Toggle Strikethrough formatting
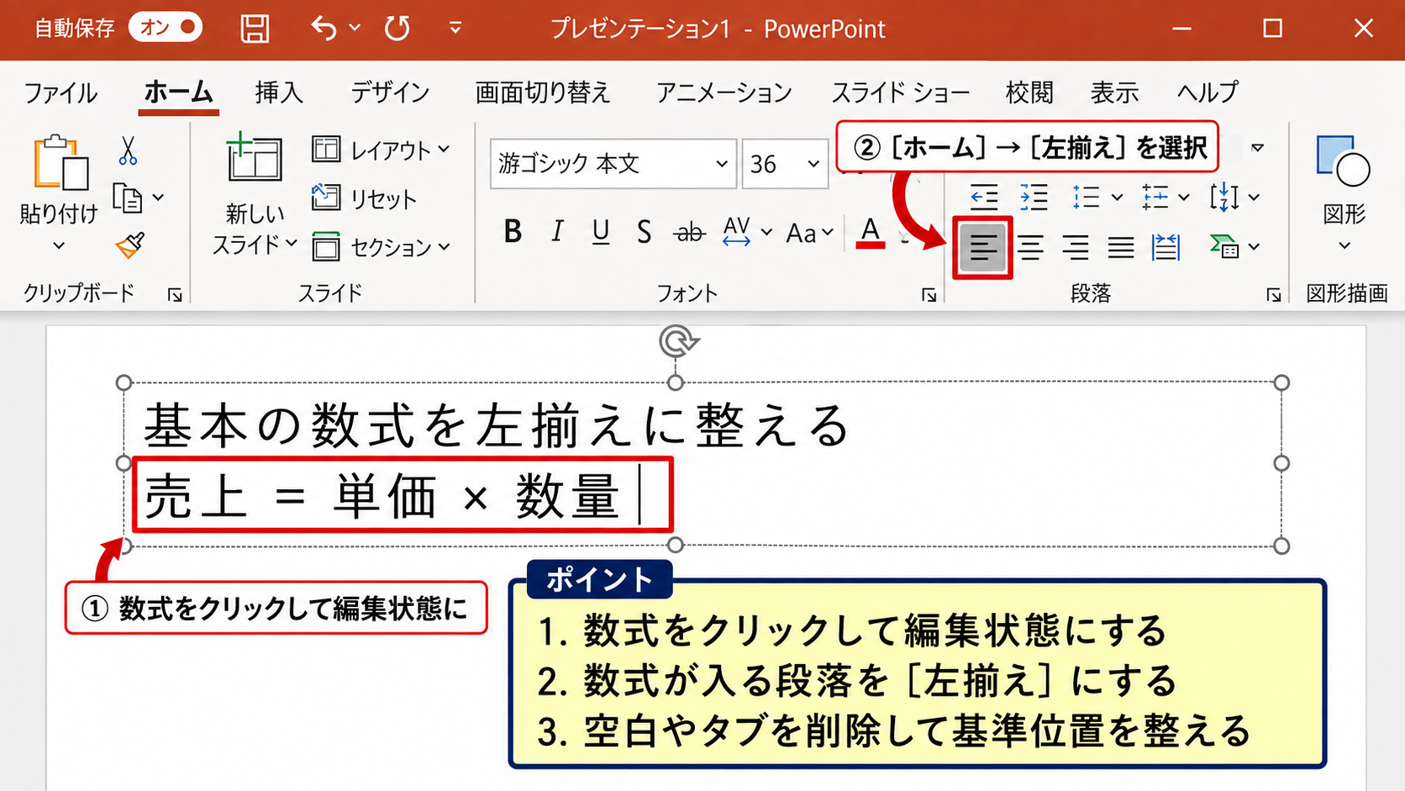 tap(690, 232)
